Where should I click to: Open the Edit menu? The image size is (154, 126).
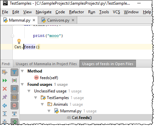16,12
